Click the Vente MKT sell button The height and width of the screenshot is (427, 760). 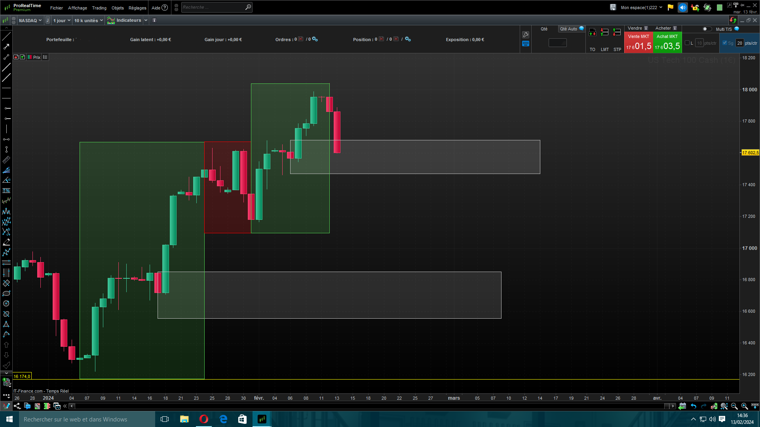click(638, 43)
